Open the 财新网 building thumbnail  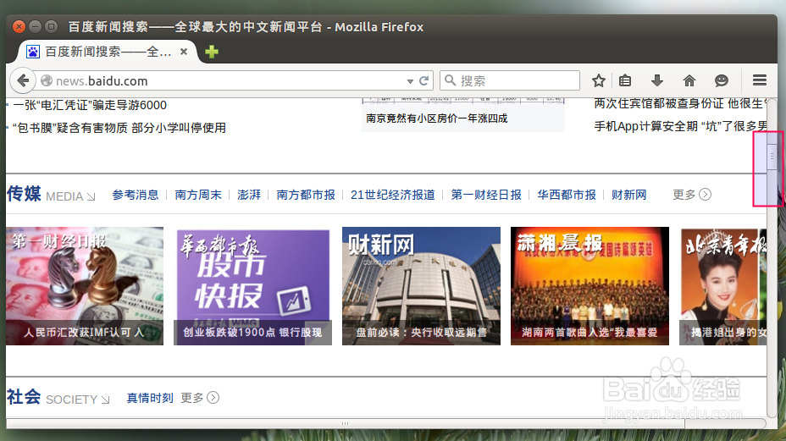(x=421, y=285)
